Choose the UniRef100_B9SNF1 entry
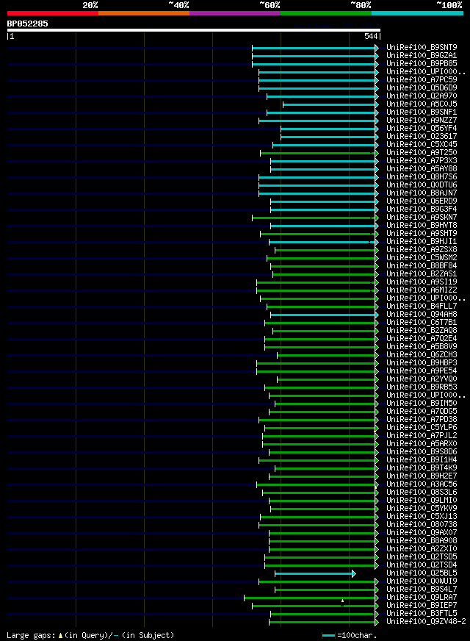Screen dimensions: 470x641 (422, 112)
